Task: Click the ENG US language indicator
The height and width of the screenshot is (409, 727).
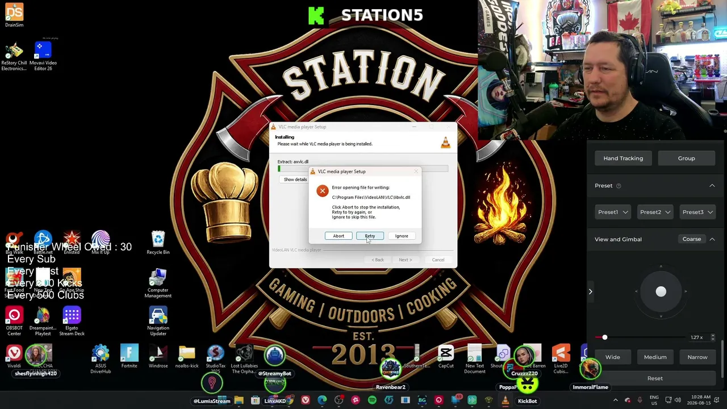Action: point(654,400)
